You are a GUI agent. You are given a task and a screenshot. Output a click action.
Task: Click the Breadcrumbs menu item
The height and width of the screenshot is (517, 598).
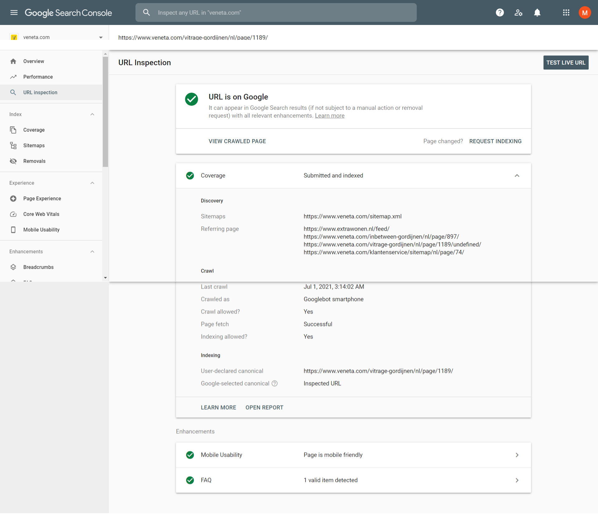38,267
